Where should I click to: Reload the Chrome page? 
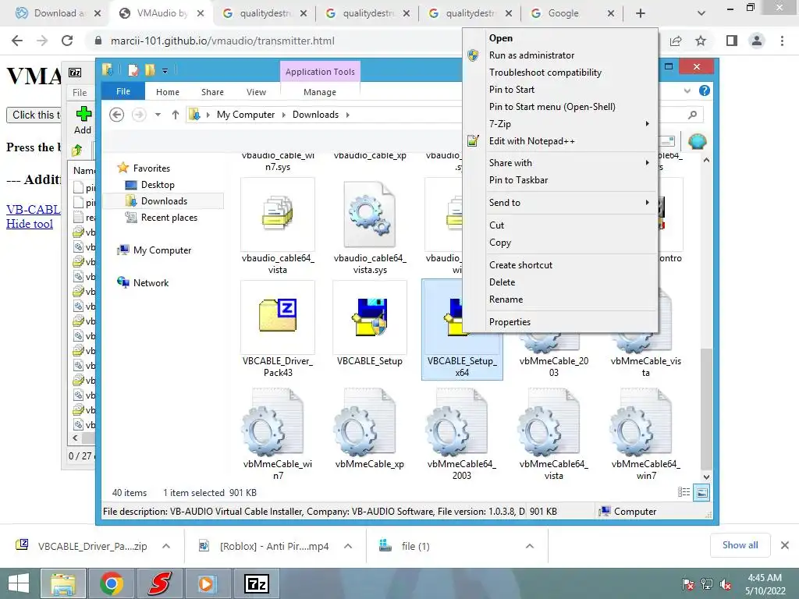coord(67,41)
